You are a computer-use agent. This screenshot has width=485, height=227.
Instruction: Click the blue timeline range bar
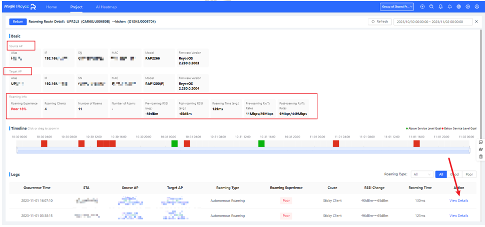pos(243,150)
